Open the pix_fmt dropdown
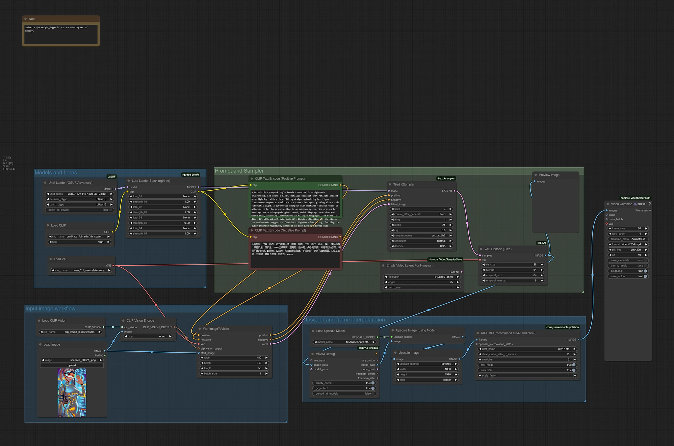Viewport: 674px width, 446px height. (x=628, y=250)
